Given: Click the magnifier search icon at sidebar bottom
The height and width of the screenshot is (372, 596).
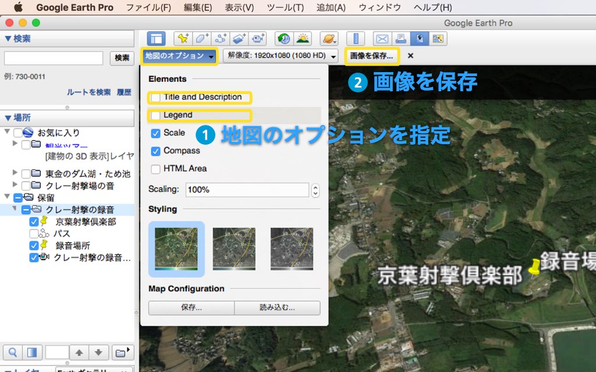Looking at the screenshot, I should tap(13, 353).
